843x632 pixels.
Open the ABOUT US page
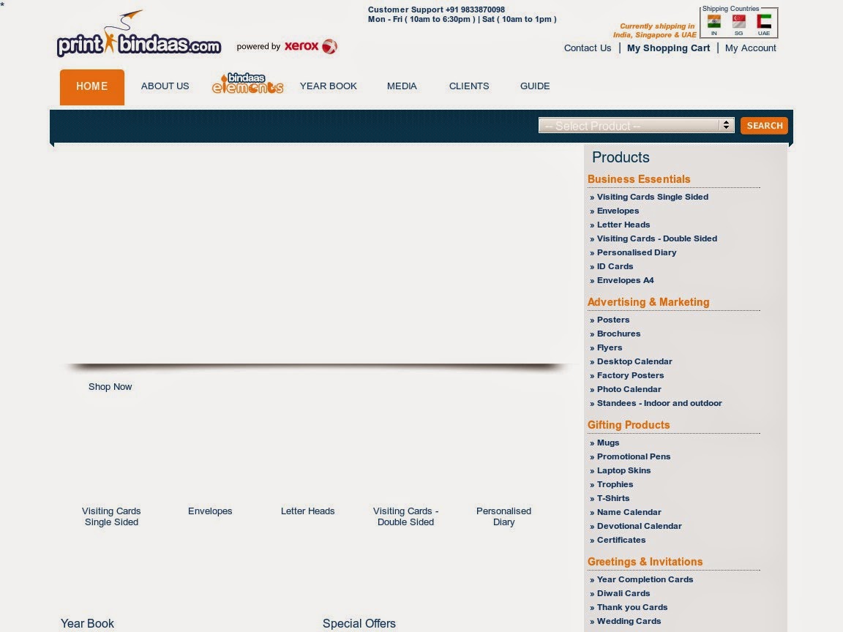point(165,86)
